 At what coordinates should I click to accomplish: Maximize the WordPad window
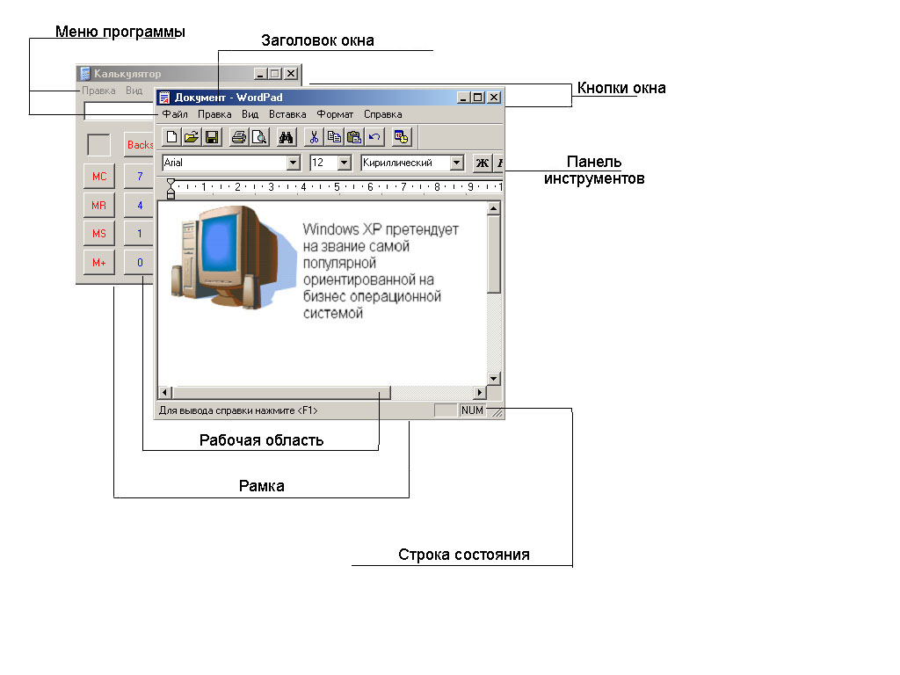[x=477, y=98]
